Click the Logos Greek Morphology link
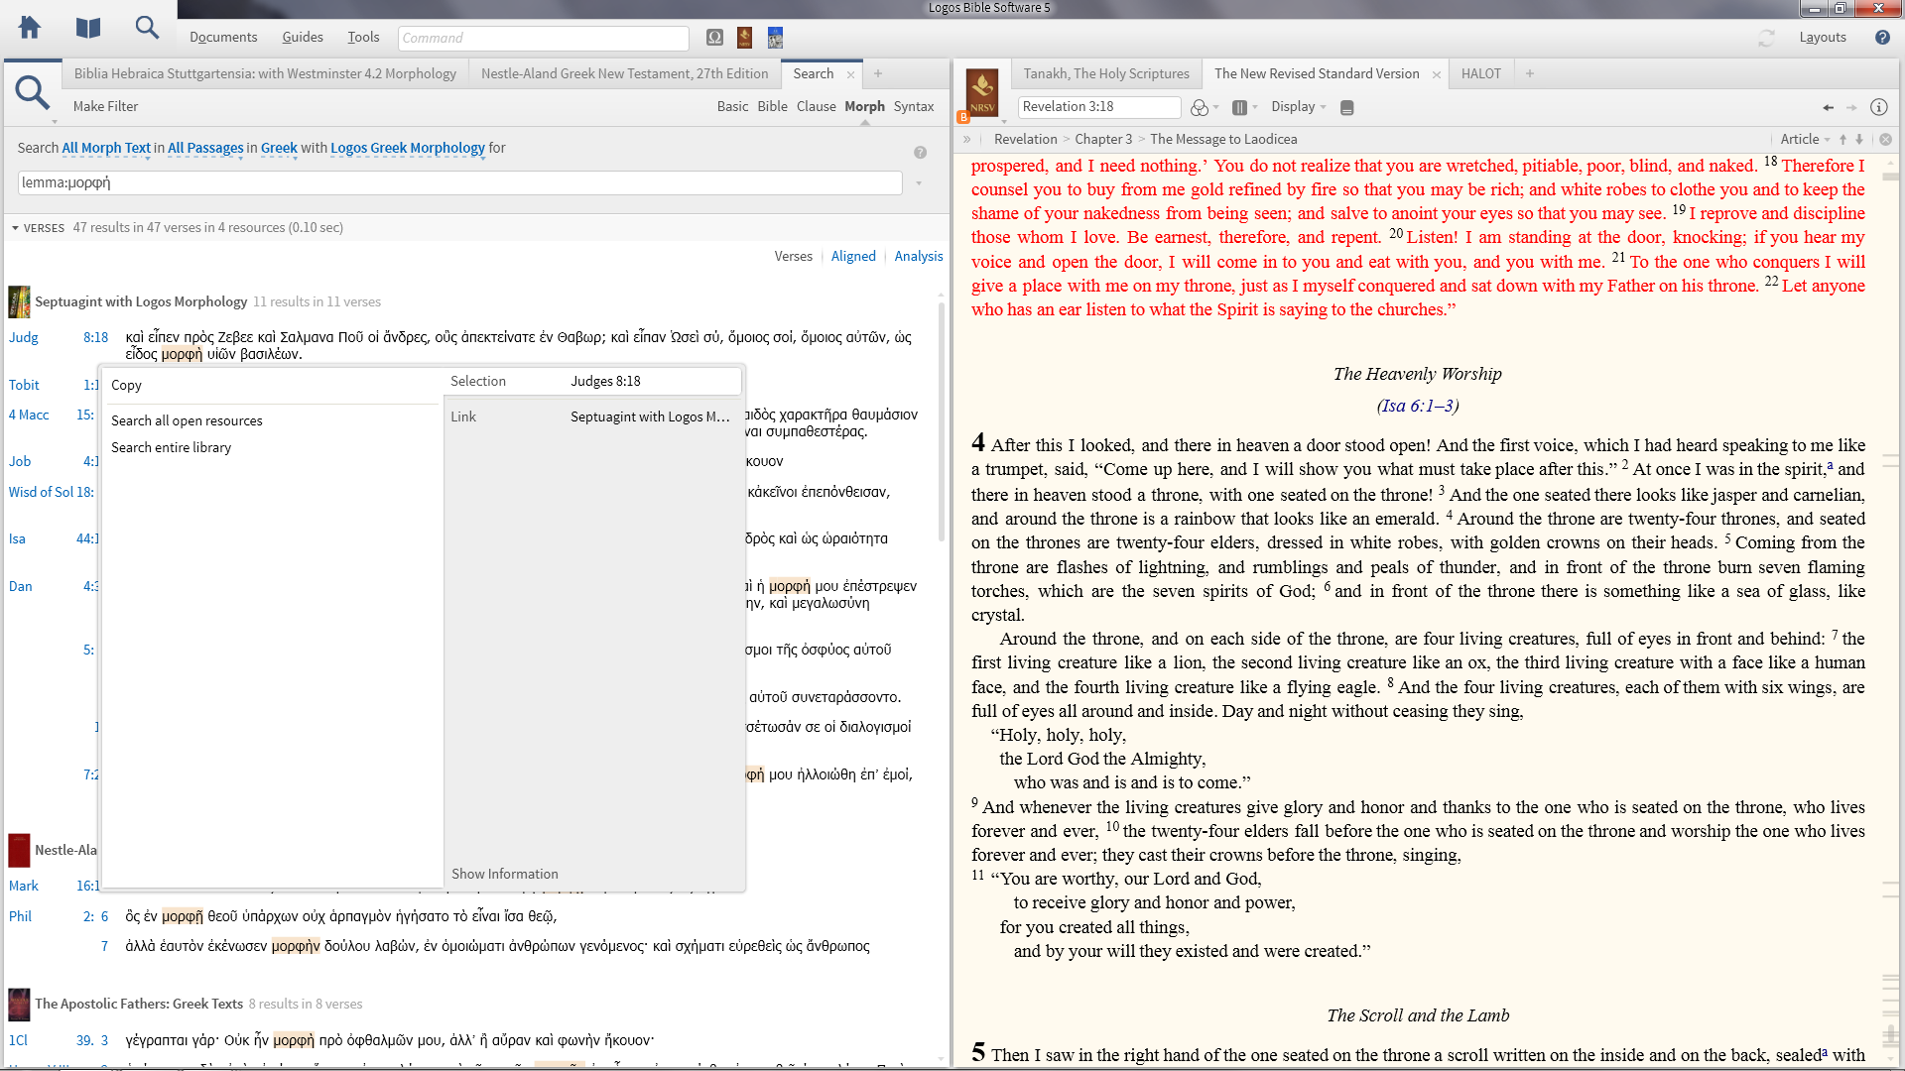Screen dimensions: 1905x1071 pyautogui.click(x=407, y=148)
